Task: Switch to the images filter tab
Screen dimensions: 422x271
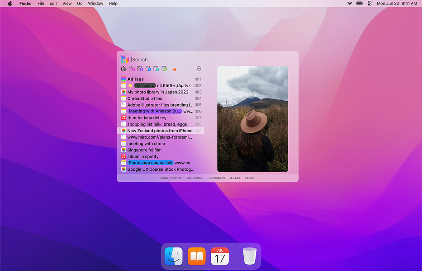Action: (x=140, y=68)
